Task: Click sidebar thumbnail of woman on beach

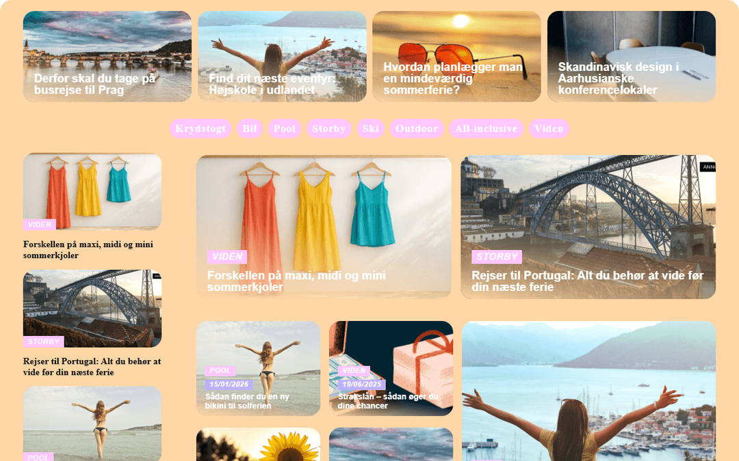Action: (92, 423)
